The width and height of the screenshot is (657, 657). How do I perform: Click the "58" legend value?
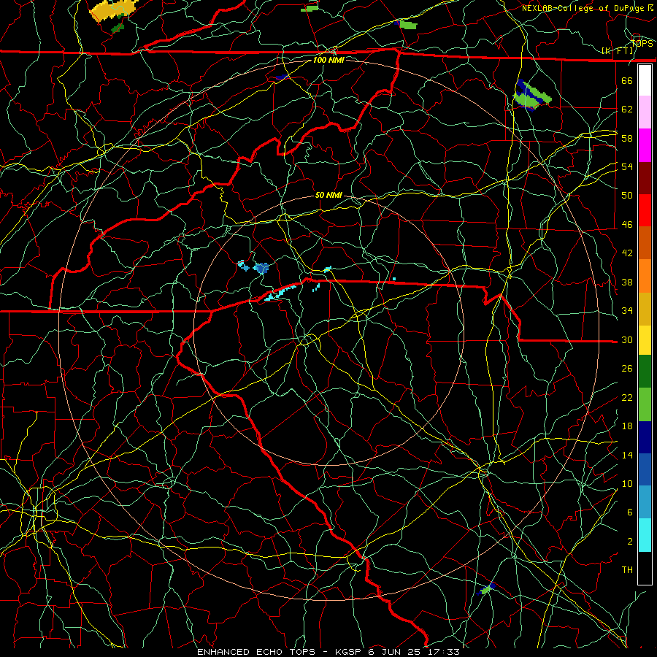tap(627, 138)
